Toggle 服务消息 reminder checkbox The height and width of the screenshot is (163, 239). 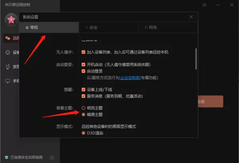click(83, 96)
